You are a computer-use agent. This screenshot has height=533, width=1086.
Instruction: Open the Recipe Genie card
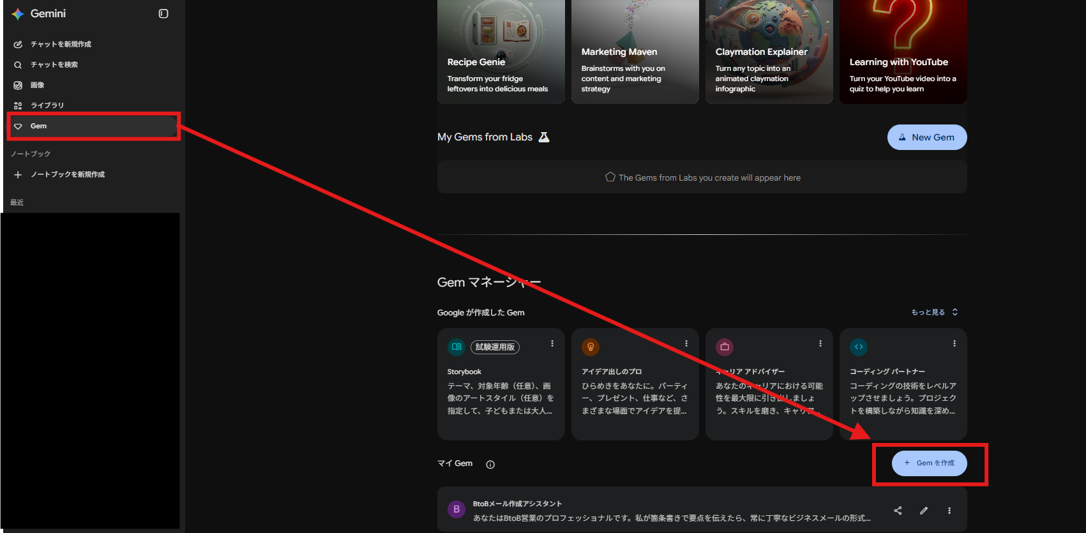coord(501,52)
